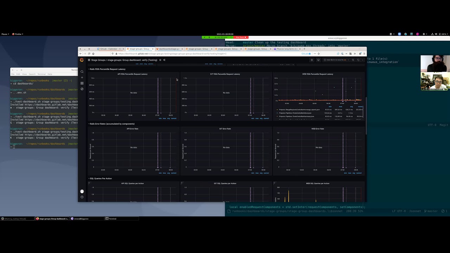
Task: Open the user avatar in Grafana sidebar
Action: coord(82,192)
